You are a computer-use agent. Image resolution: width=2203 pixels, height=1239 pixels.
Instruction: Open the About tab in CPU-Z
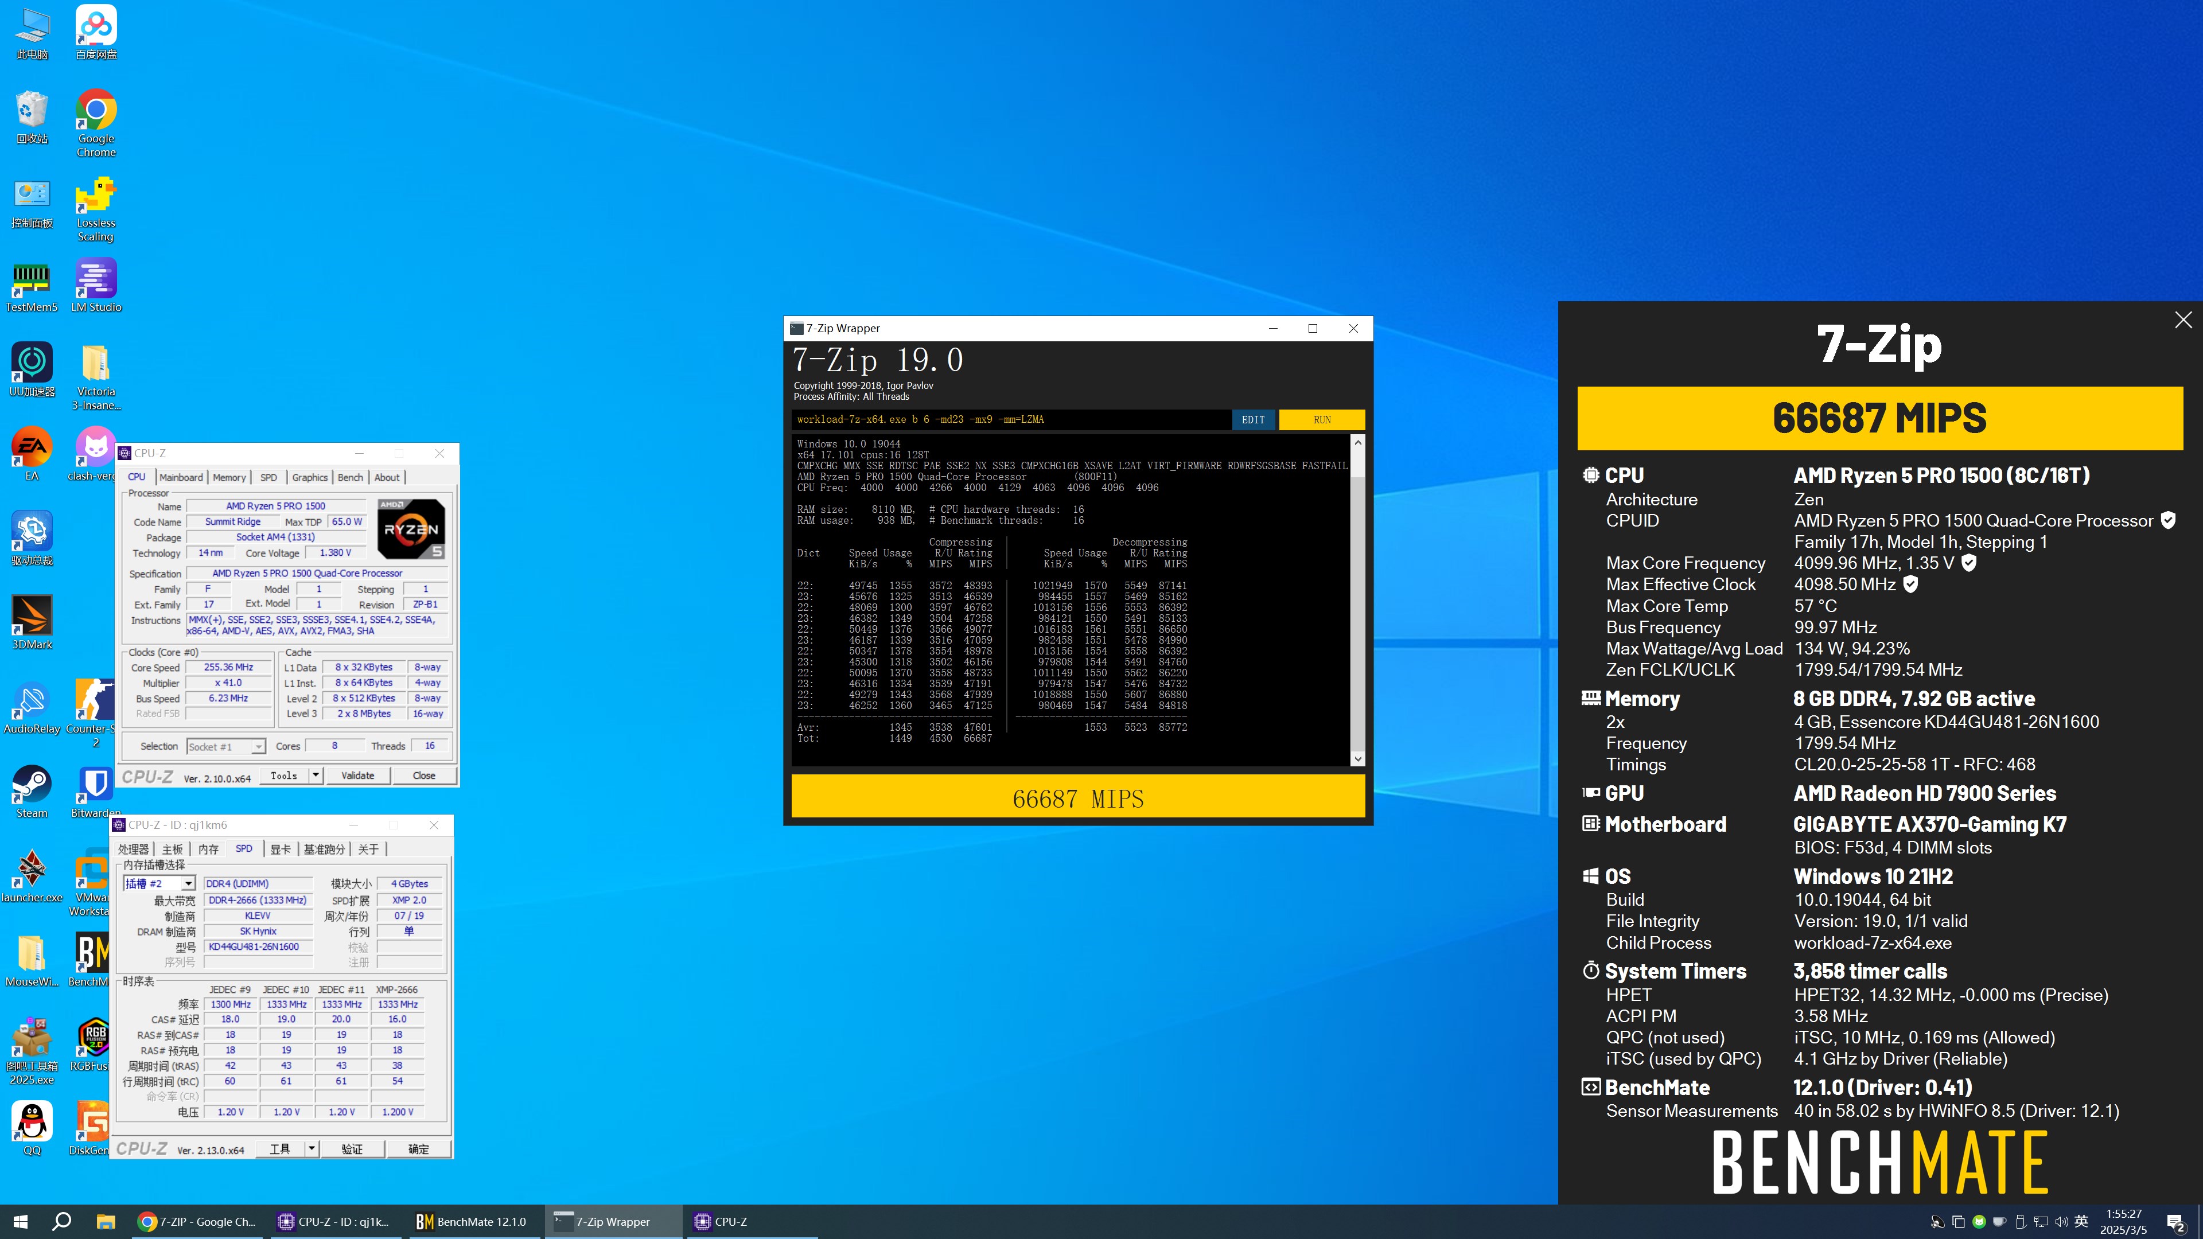pyautogui.click(x=387, y=478)
